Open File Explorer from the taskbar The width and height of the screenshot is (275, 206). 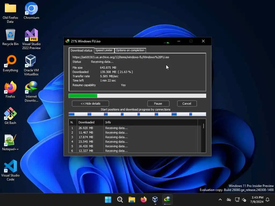[132, 200]
